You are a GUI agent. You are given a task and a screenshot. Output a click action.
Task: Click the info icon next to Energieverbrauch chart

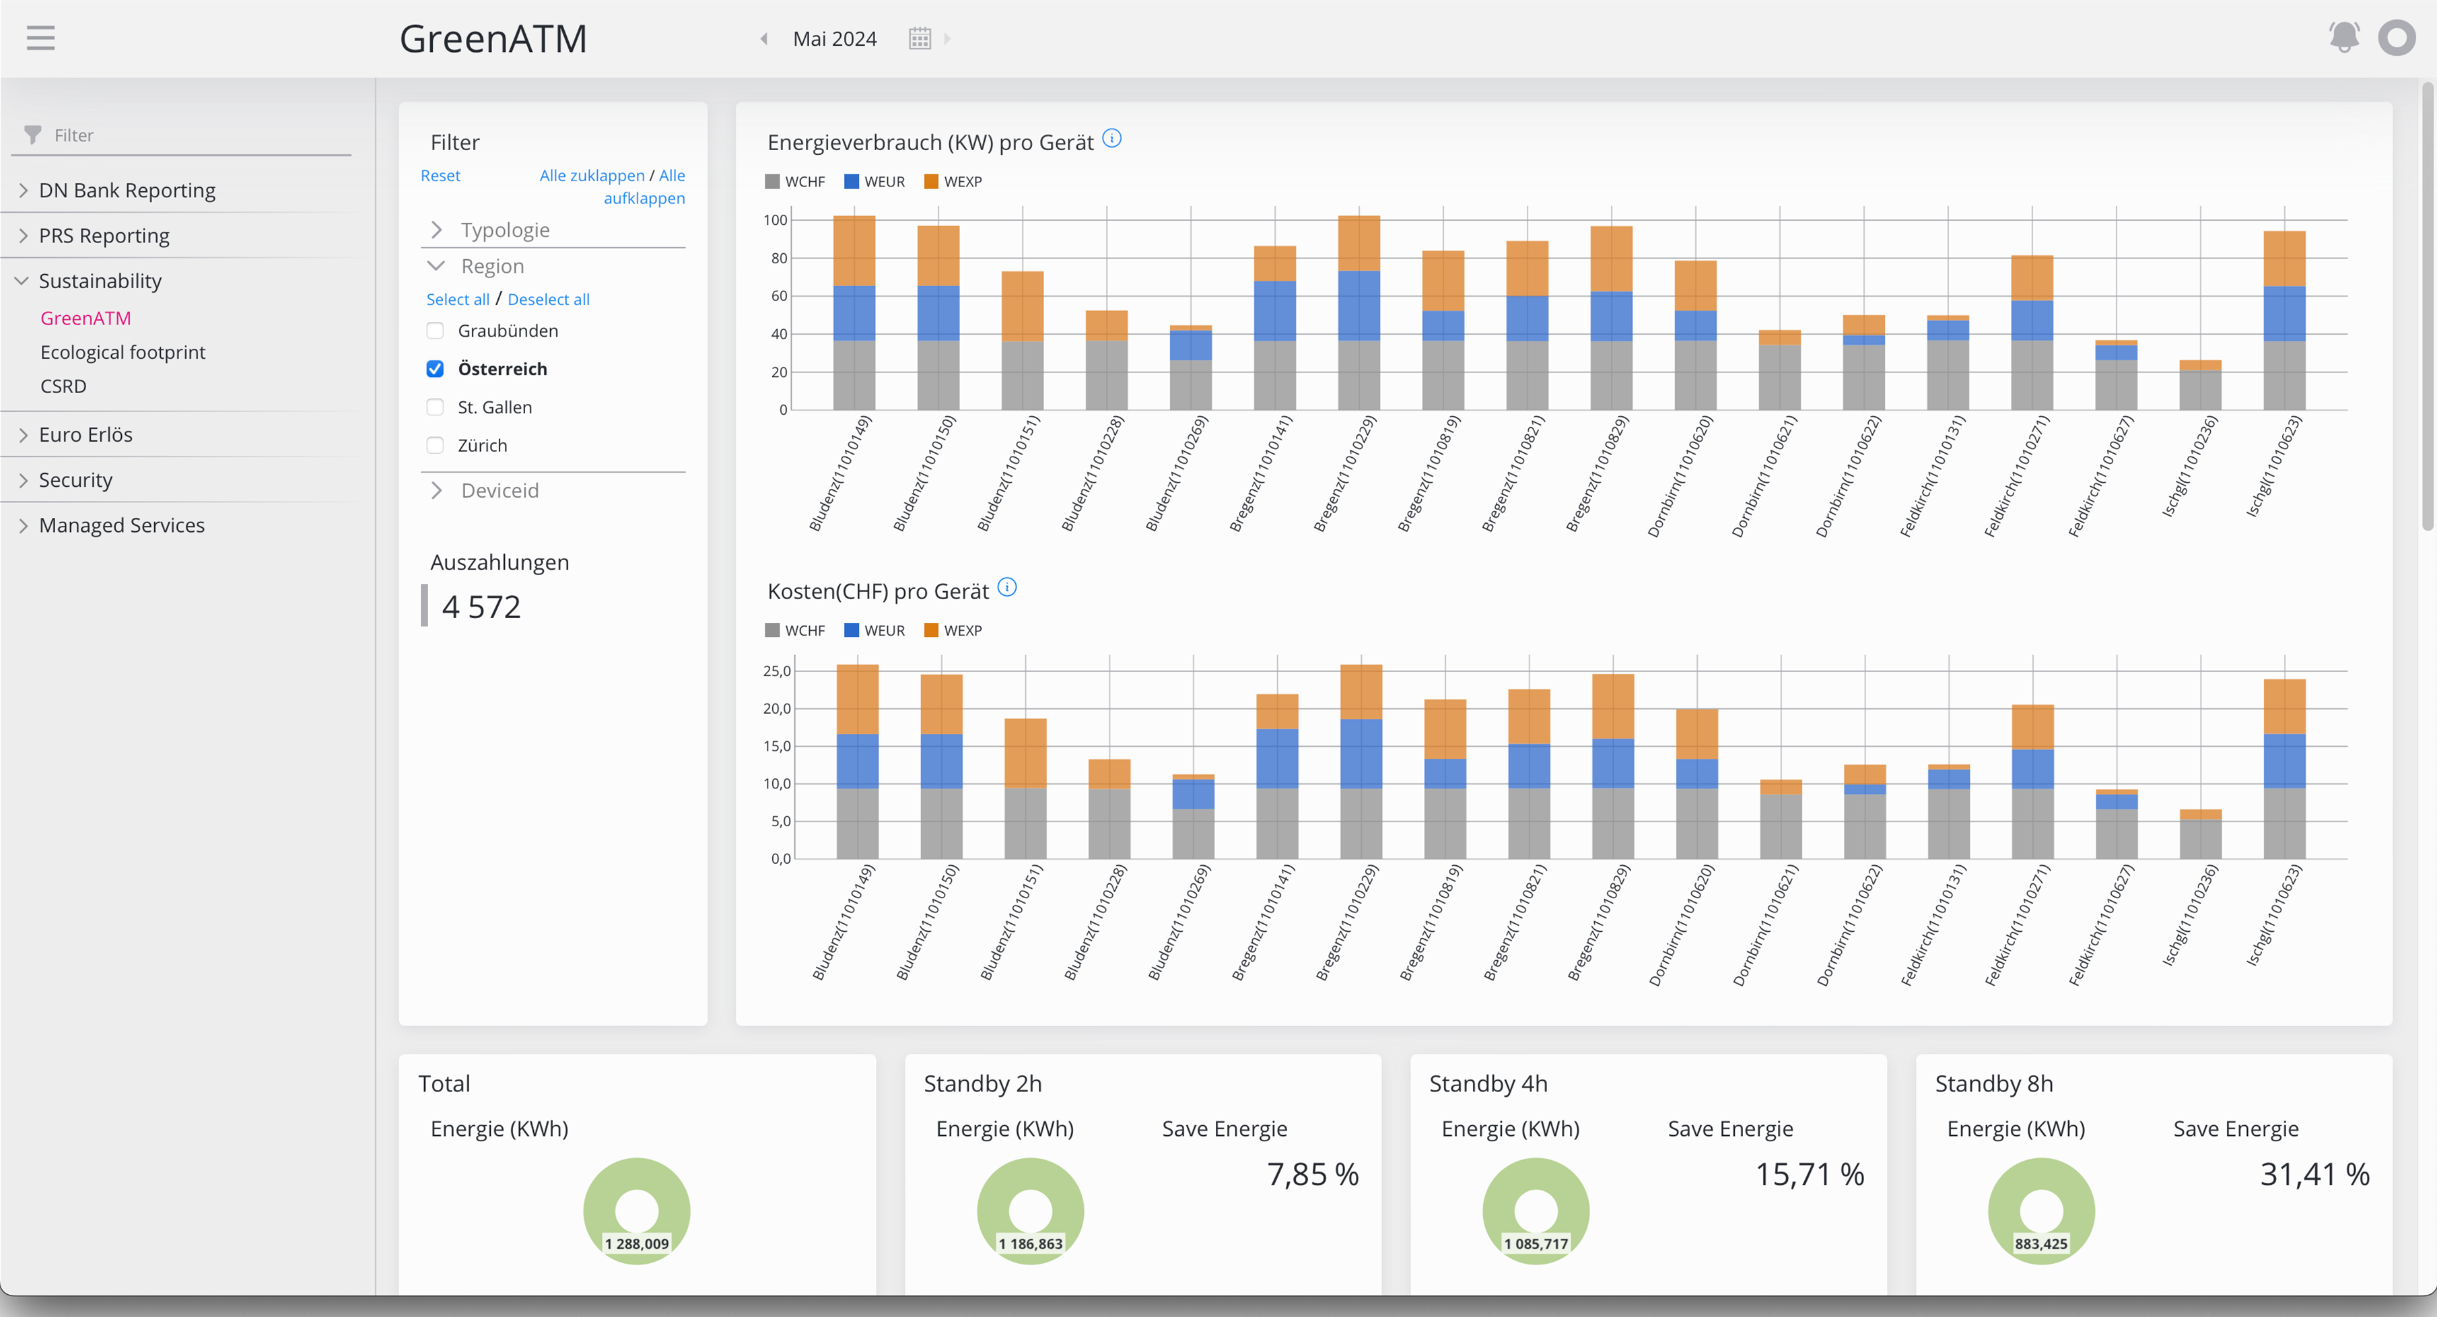(x=1113, y=138)
